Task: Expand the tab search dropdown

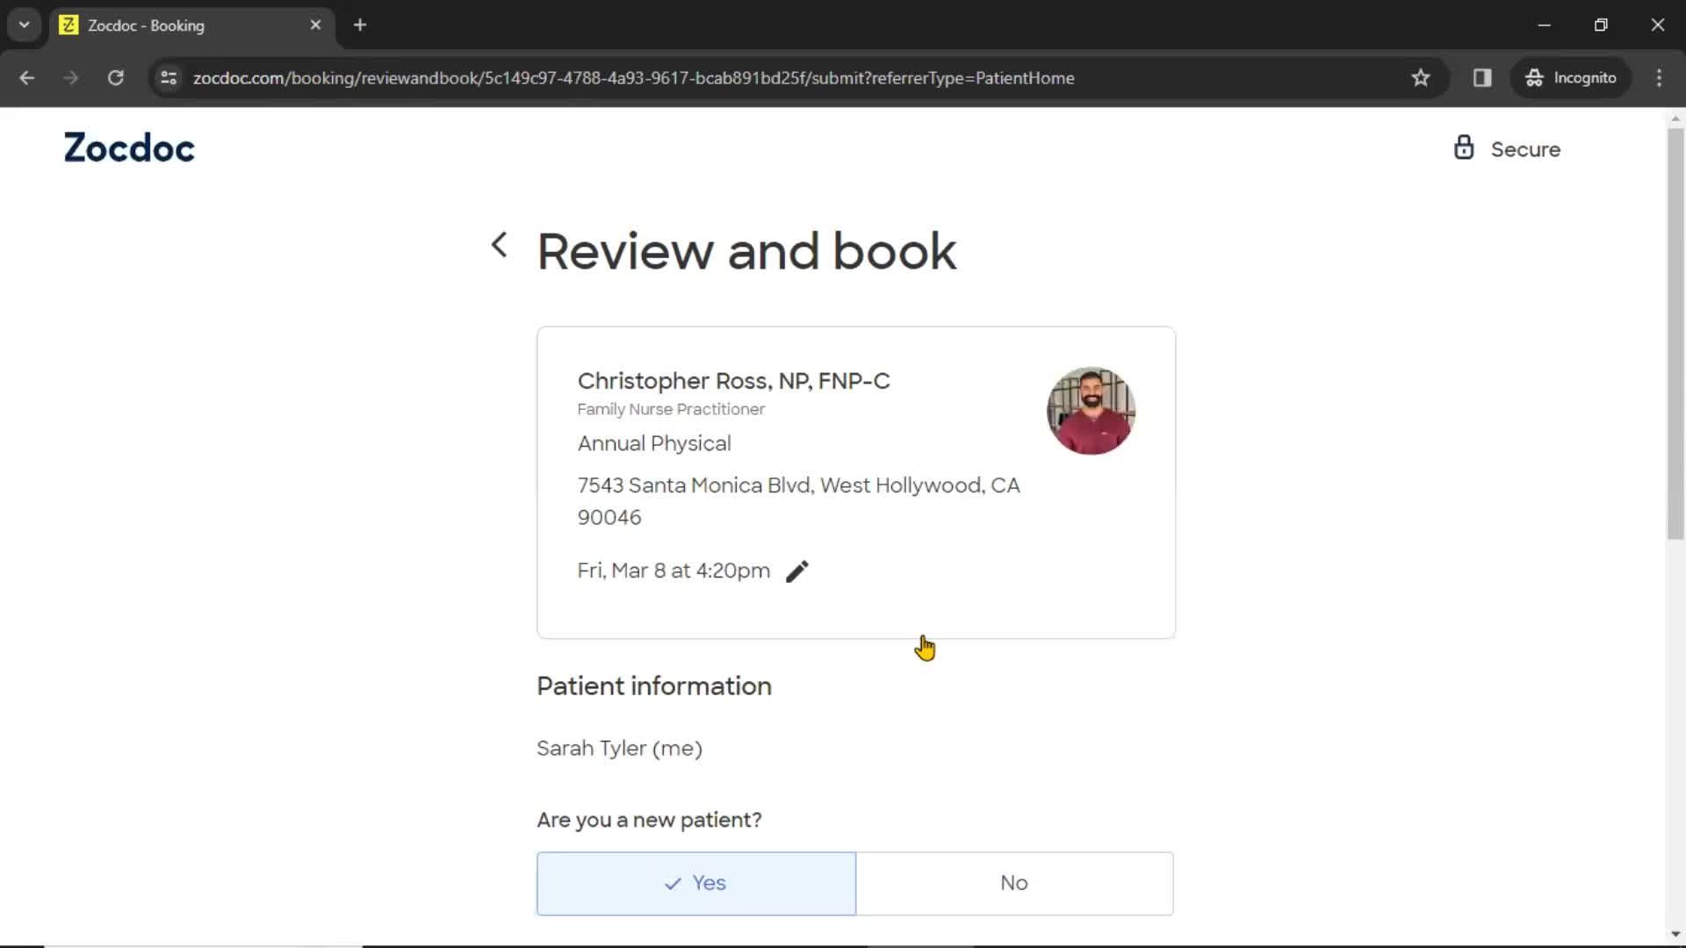Action: pos(25,25)
